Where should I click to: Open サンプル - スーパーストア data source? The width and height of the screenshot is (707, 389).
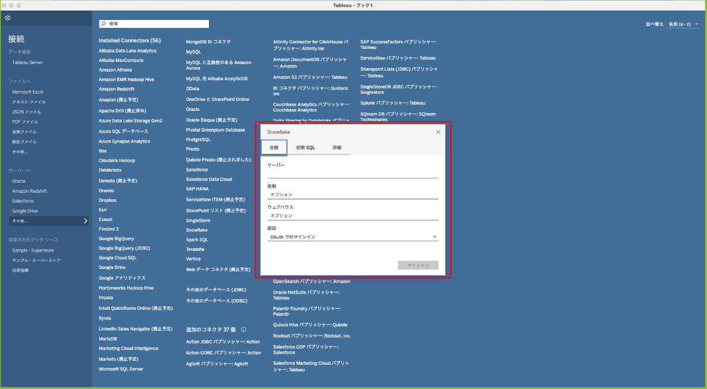click(36, 260)
